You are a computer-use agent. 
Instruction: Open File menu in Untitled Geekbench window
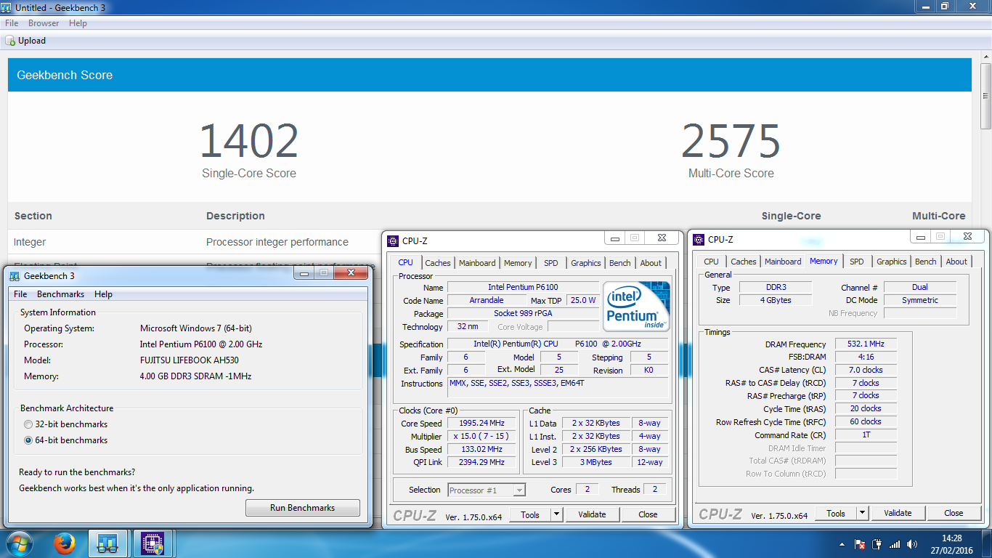coord(12,23)
